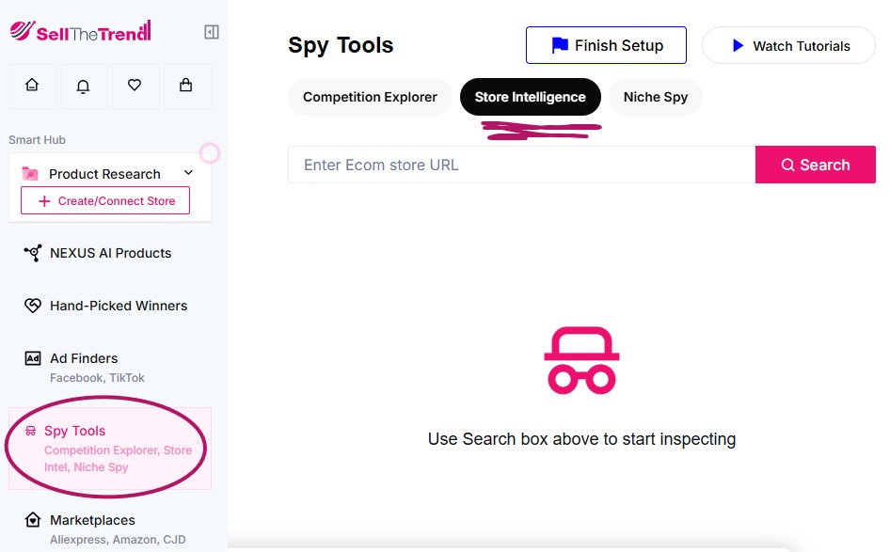Viewport: 890px width, 552px height.
Task: Click the Sell The Trend logo
Action: point(80,29)
